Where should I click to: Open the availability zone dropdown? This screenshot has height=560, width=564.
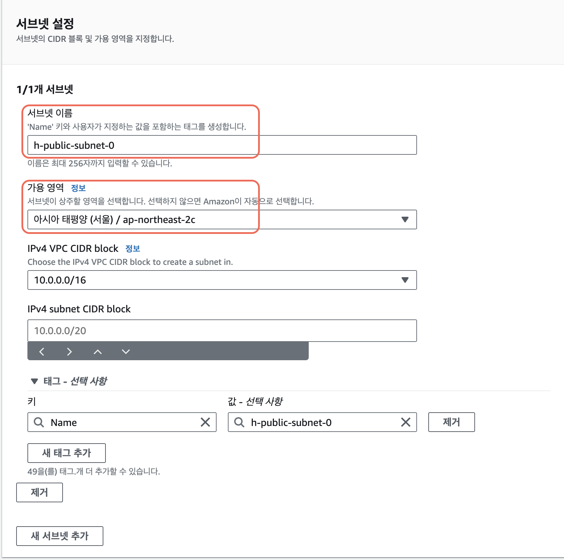(x=222, y=219)
